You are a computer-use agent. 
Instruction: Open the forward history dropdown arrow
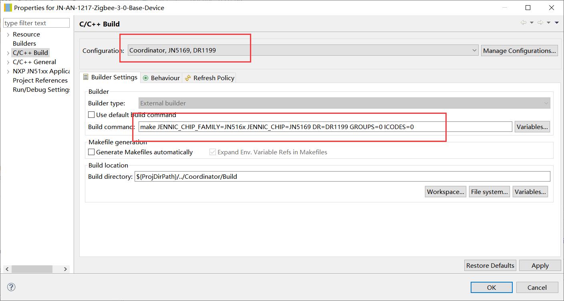548,23
